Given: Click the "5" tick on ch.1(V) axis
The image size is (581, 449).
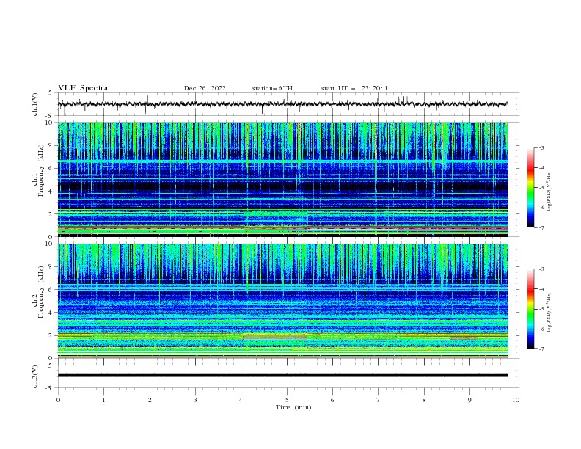Looking at the screenshot, I should [51, 93].
